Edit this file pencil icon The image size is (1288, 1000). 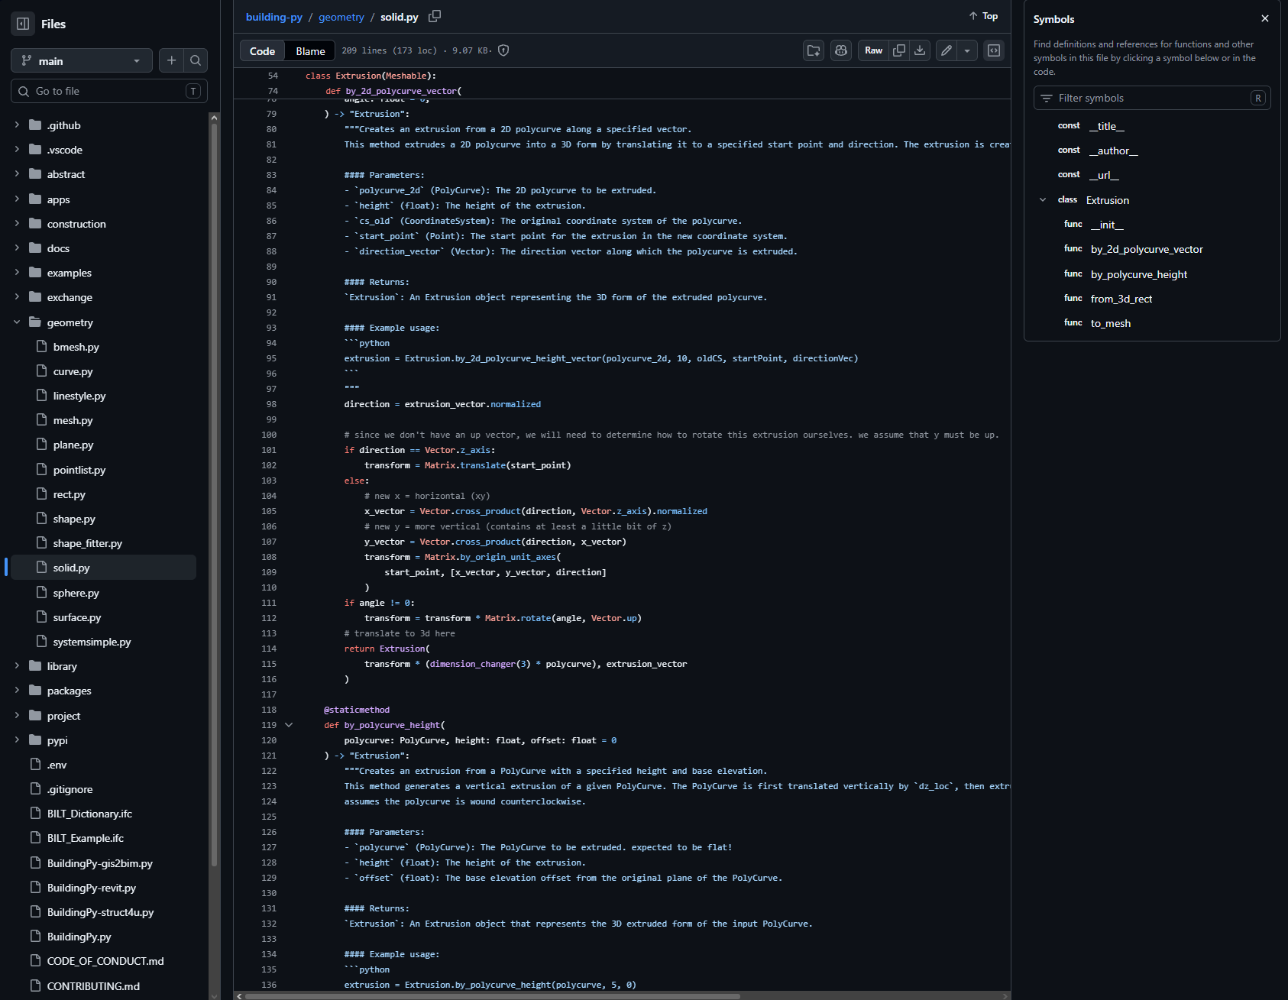(947, 50)
